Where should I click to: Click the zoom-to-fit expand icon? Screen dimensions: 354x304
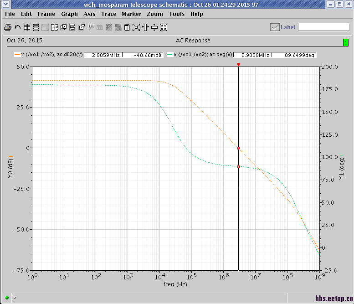pyautogui.click(x=136, y=27)
